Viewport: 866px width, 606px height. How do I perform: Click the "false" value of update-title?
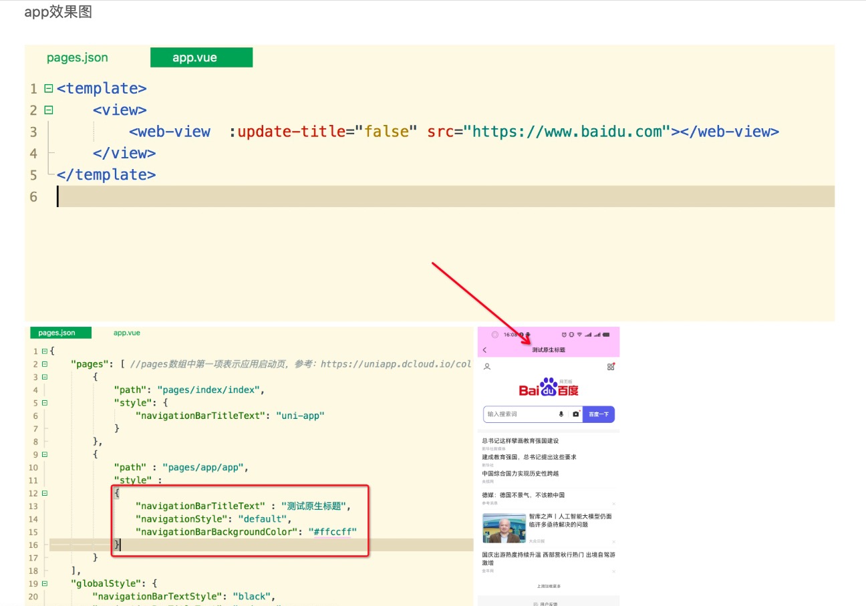coord(386,132)
